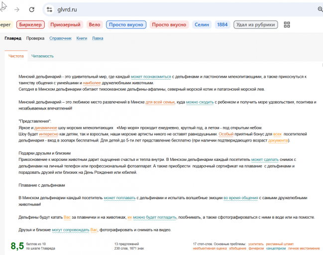Open the Удал из рубрики group

tap(255, 25)
